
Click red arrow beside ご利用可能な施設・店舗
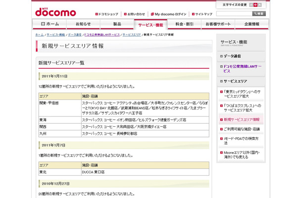(x=221, y=129)
